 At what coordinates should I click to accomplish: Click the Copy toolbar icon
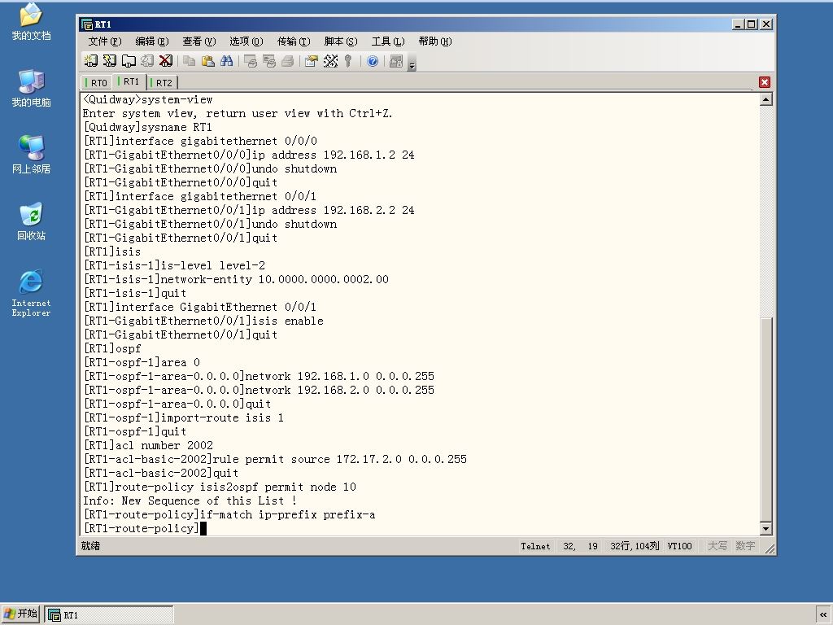[189, 61]
